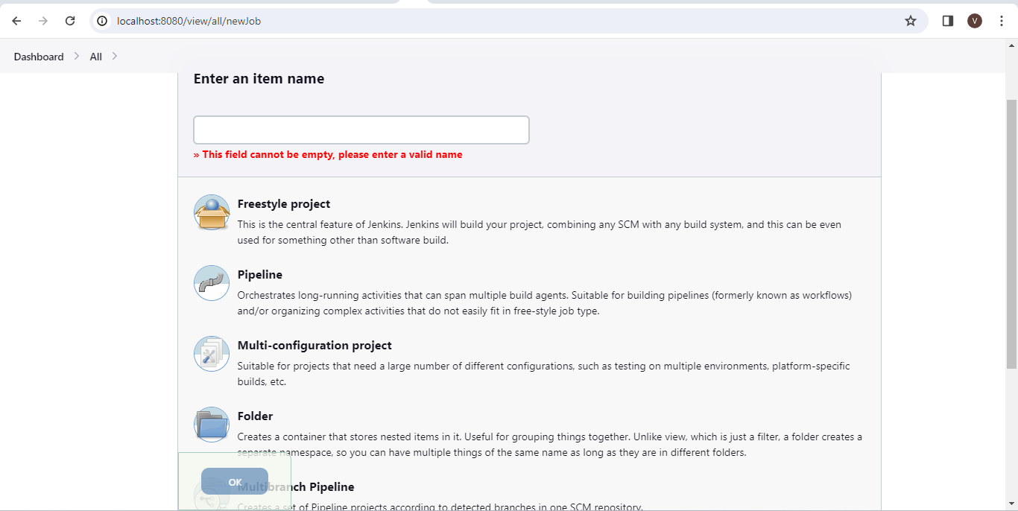Choose the Freestyle project title
This screenshot has height=511, width=1018.
[x=284, y=204]
